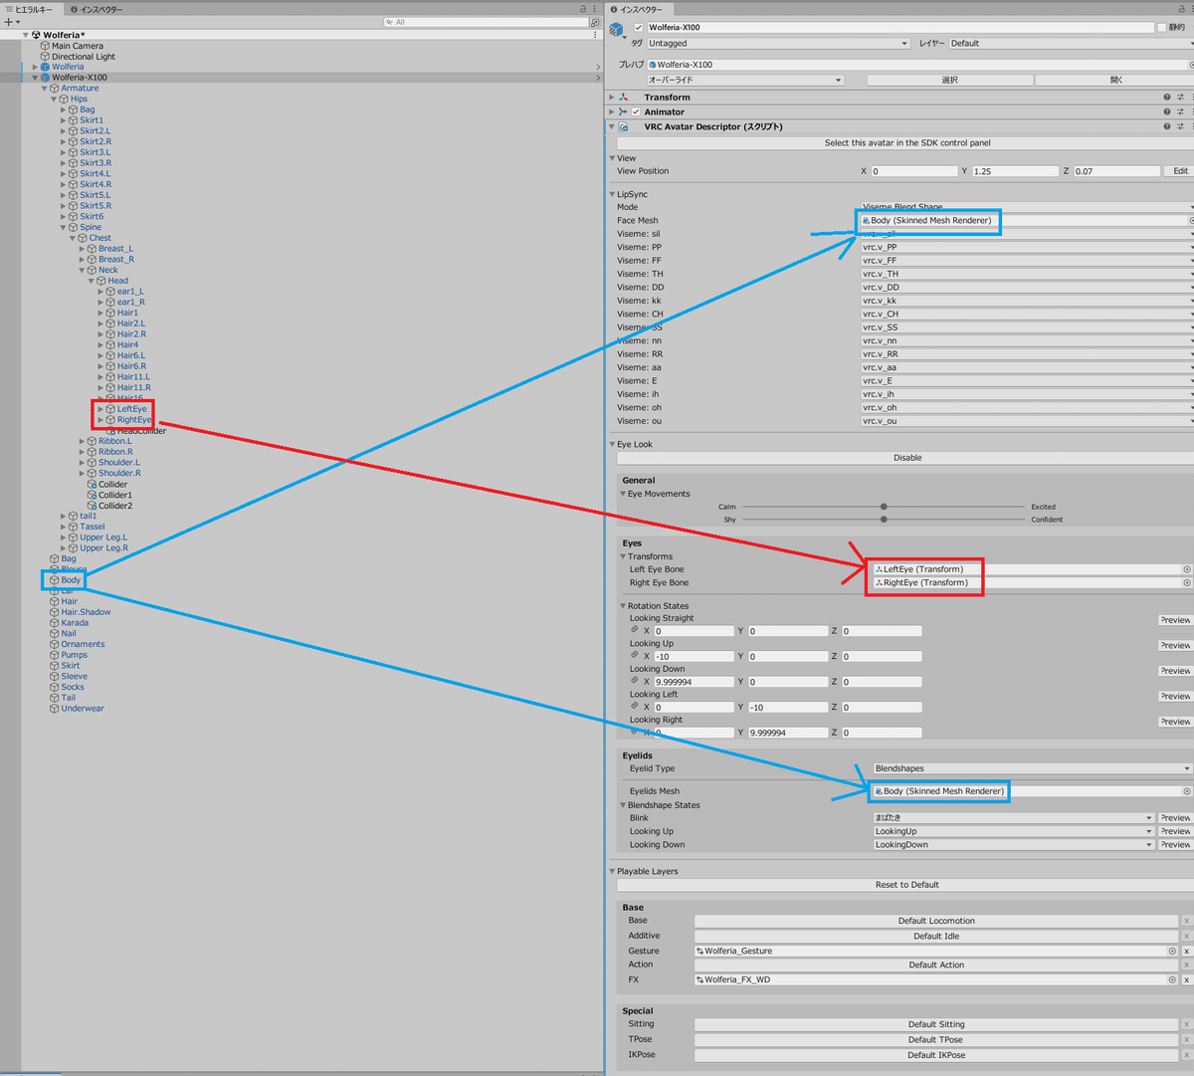
Task: Open object picker for Face Mesh field
Action: (x=1191, y=221)
